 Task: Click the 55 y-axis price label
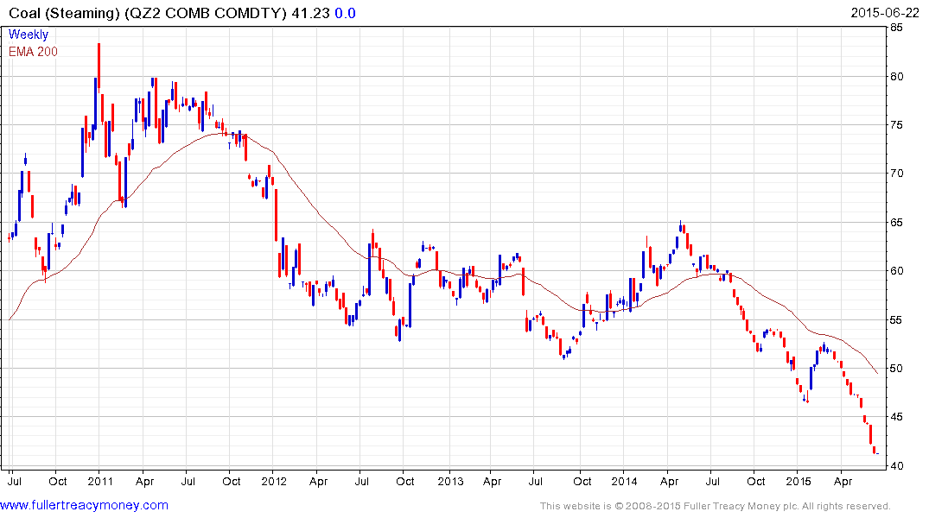tap(896, 320)
